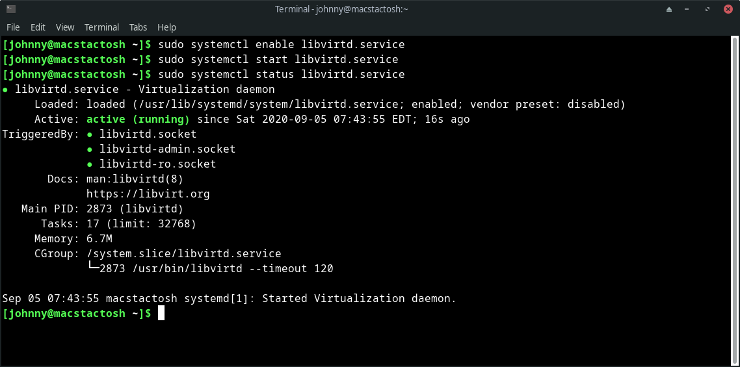Click the vertical scrollbar of the terminal
Screen dimensions: 740x367
pos(734,200)
